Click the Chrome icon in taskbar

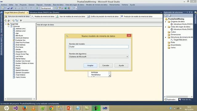(51, 108)
